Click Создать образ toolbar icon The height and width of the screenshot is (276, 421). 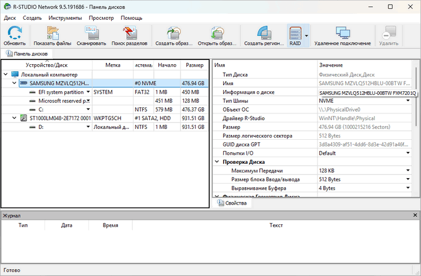(174, 33)
